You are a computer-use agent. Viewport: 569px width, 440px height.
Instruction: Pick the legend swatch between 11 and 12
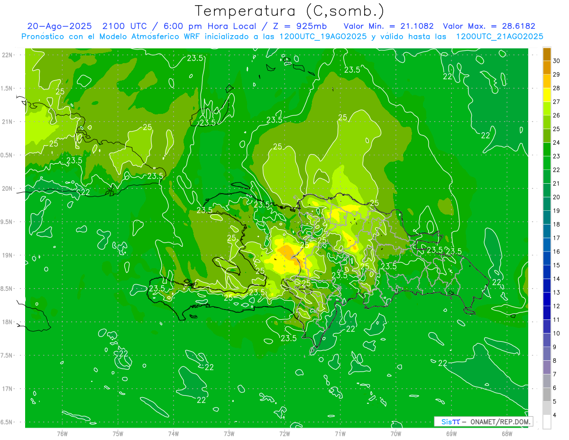[547, 313]
